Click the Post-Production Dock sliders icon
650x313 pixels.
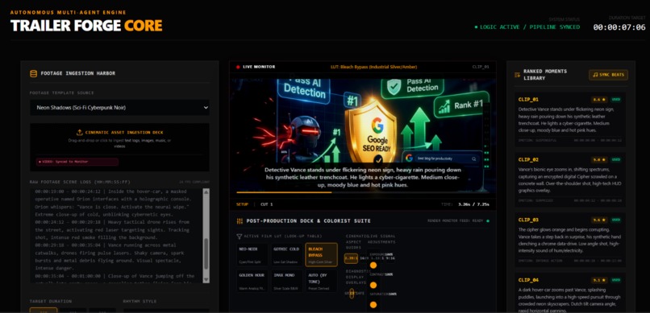coord(240,221)
